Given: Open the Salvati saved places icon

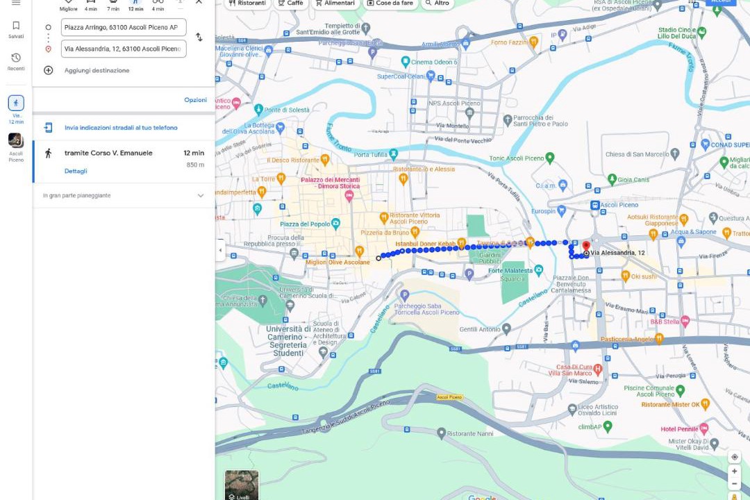Looking at the screenshot, I should (x=16, y=29).
